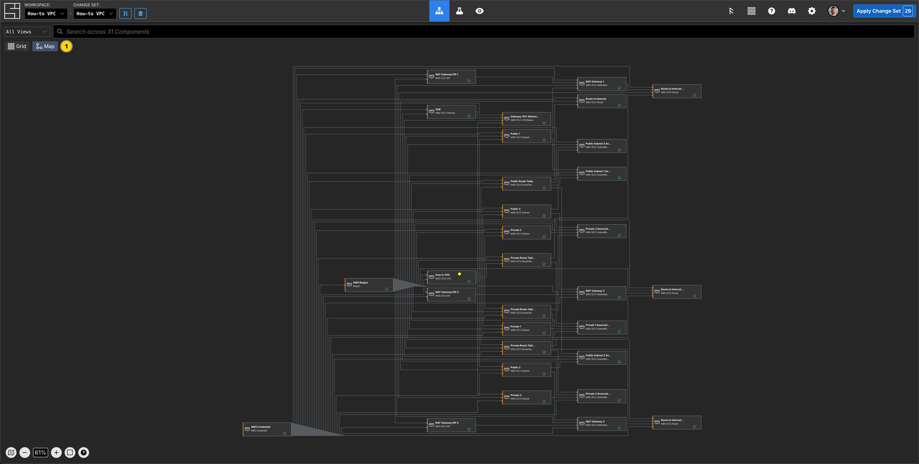Select the Gateway VPC Attachment node
The image size is (919, 464).
(x=526, y=119)
